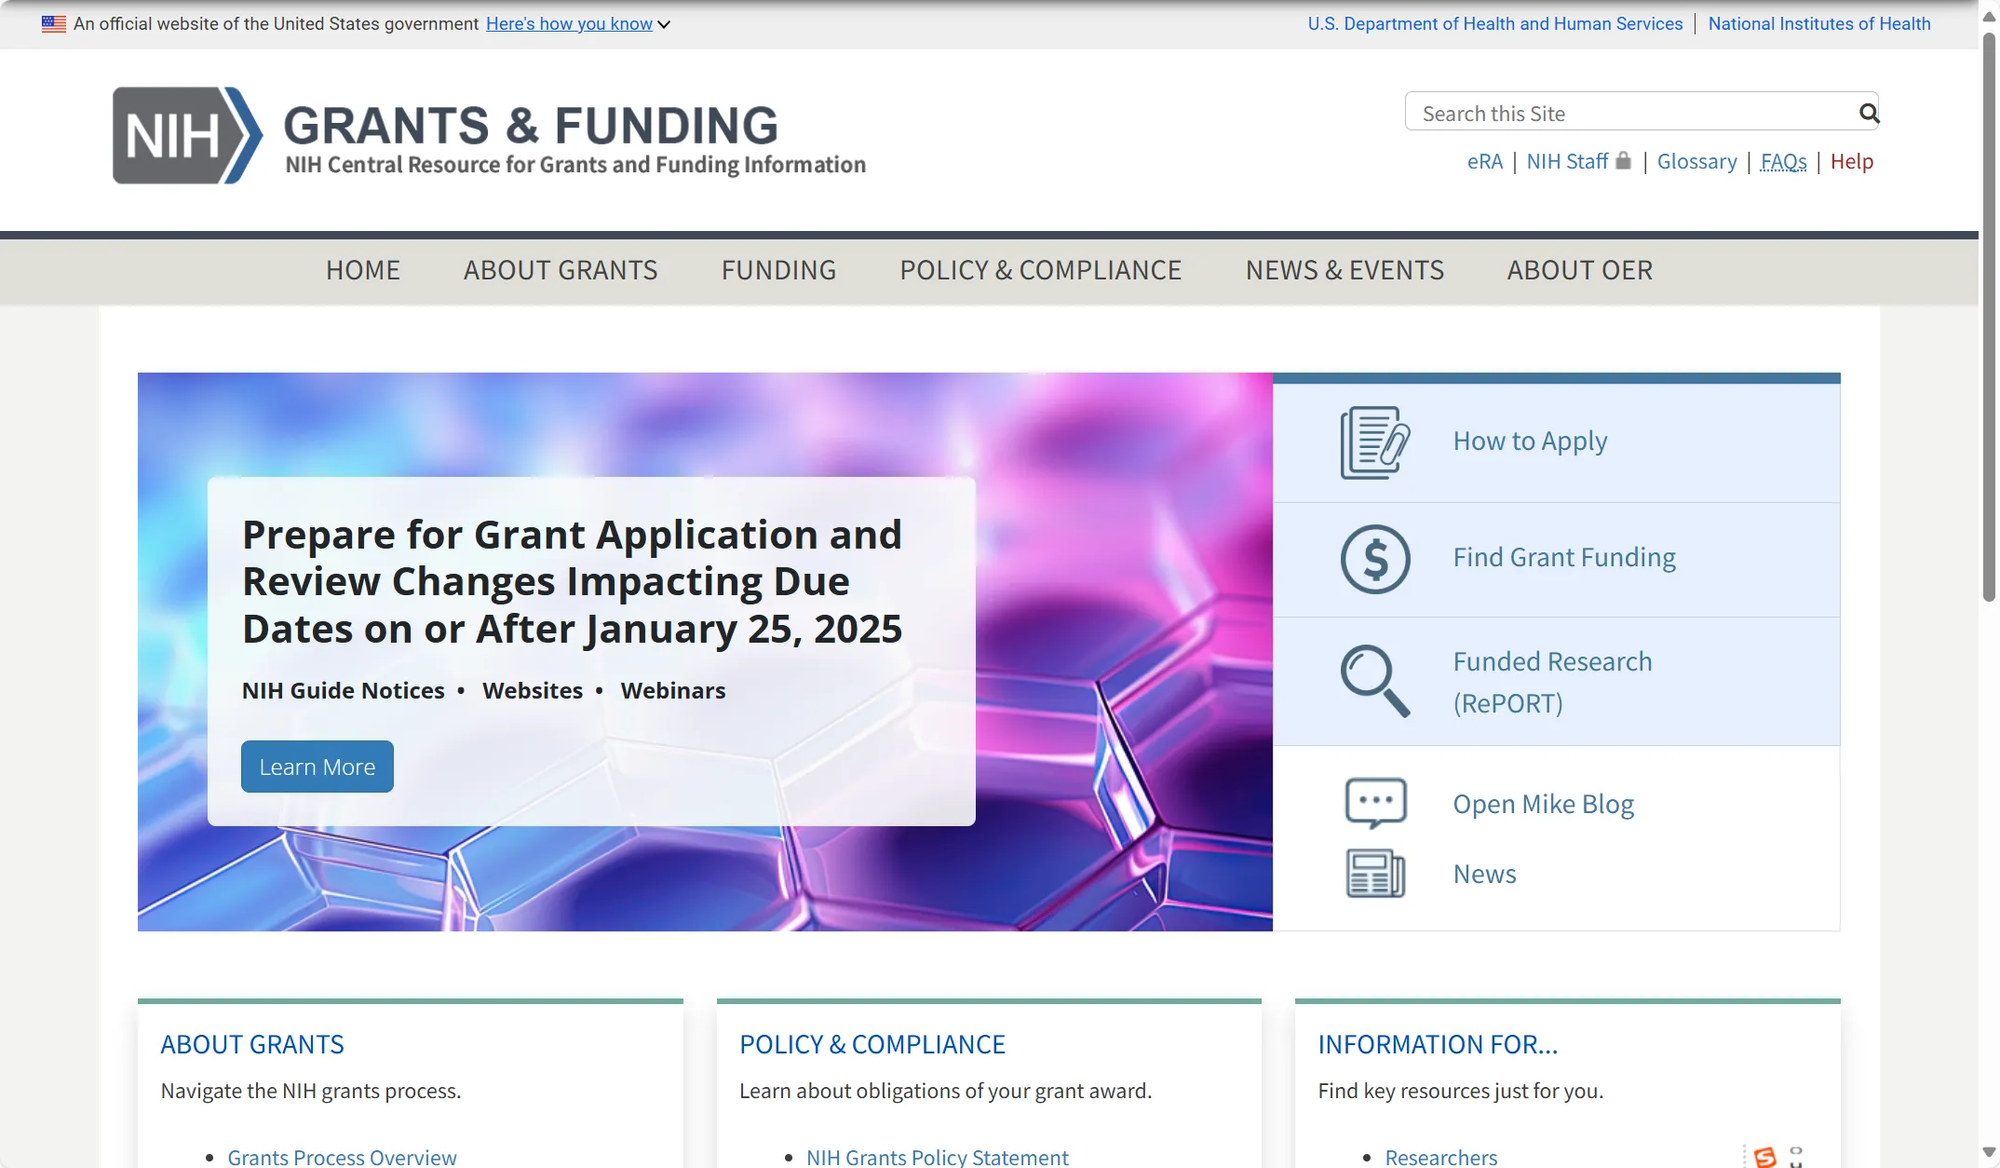The width and height of the screenshot is (2000, 1168).
Task: Click the lock icon beside NIH Staff
Action: tap(1623, 160)
